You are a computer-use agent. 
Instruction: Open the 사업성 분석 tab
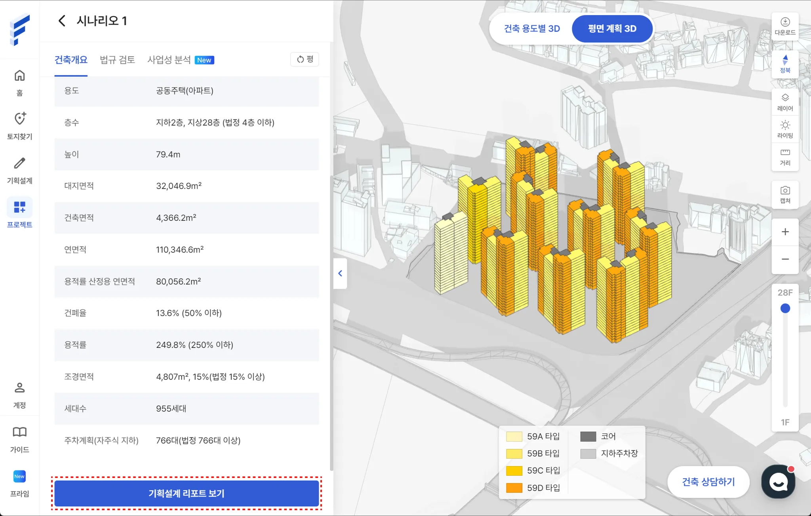click(169, 60)
